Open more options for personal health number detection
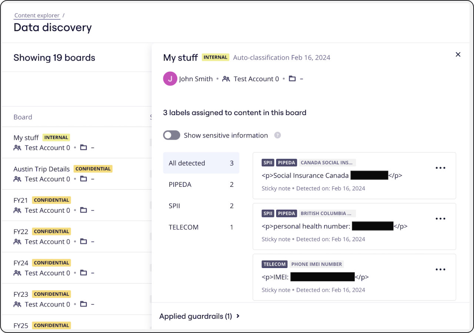 tap(440, 219)
